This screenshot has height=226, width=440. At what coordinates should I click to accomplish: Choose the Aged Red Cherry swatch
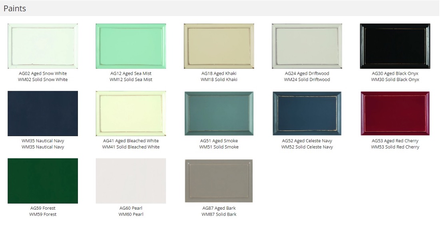395,113
